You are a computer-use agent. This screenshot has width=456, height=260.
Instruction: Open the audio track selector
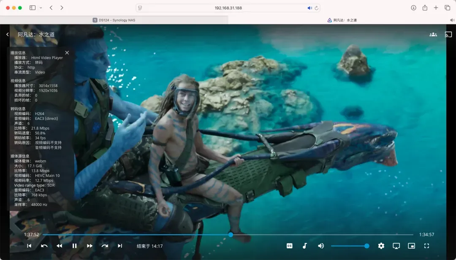coord(305,246)
